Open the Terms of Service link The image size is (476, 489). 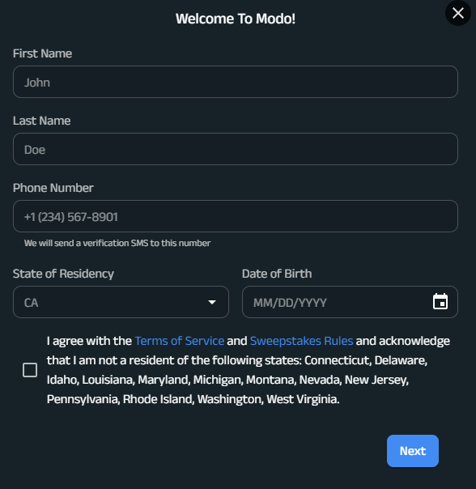180,341
